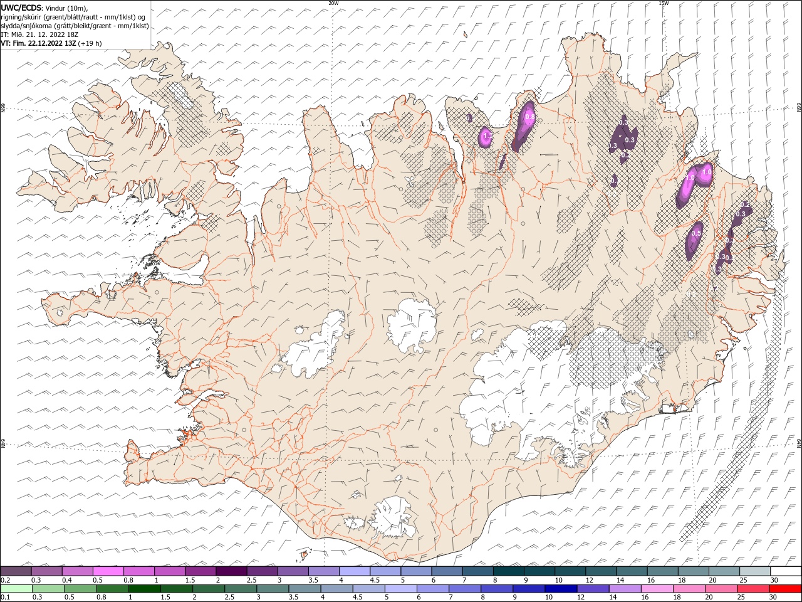
Task: Top legend row: dark purple swatch between 2 and 2.5
Action: pos(232,571)
